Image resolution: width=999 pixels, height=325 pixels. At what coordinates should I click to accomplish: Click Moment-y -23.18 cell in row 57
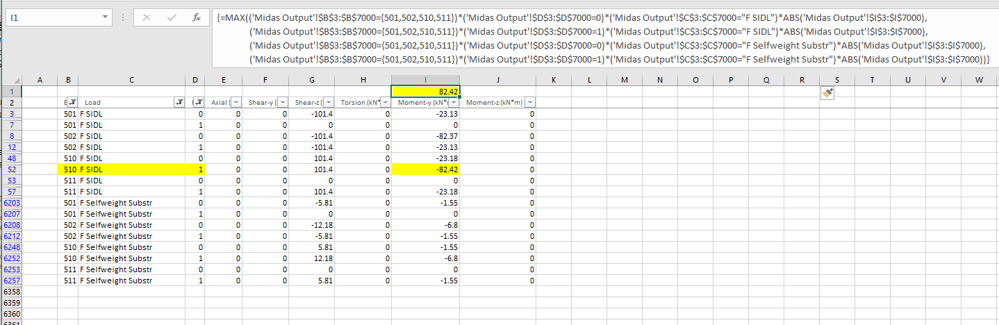click(x=425, y=191)
